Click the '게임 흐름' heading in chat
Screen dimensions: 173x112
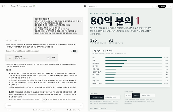8,70
